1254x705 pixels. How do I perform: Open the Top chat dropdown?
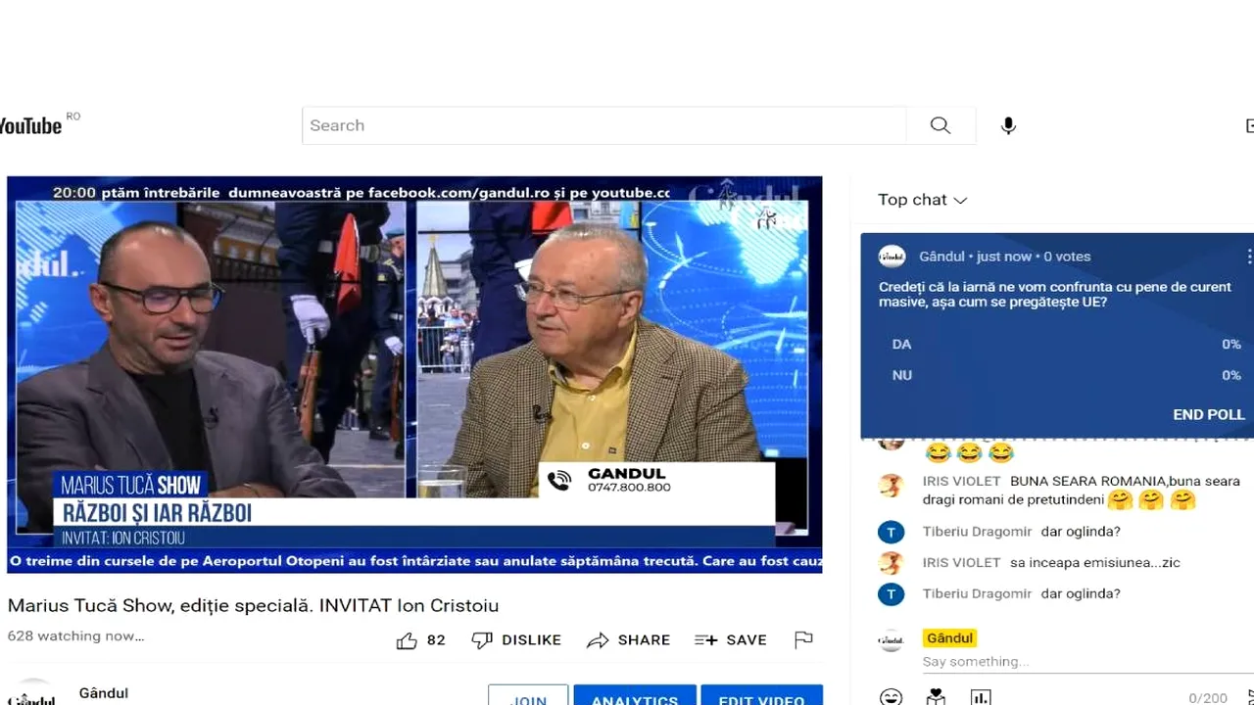coord(922,200)
